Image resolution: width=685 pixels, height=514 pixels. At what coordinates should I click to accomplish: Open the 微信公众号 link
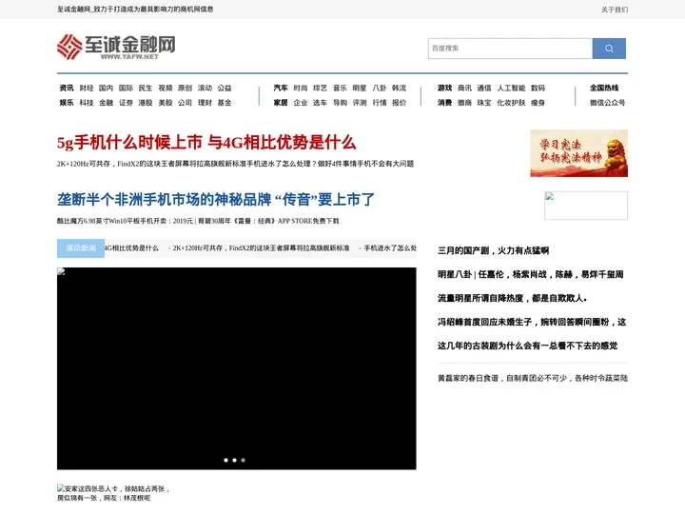pyautogui.click(x=607, y=103)
